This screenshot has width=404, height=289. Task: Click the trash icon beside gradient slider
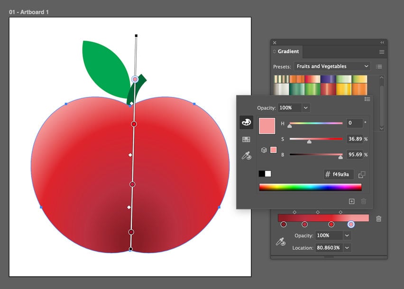(x=378, y=219)
